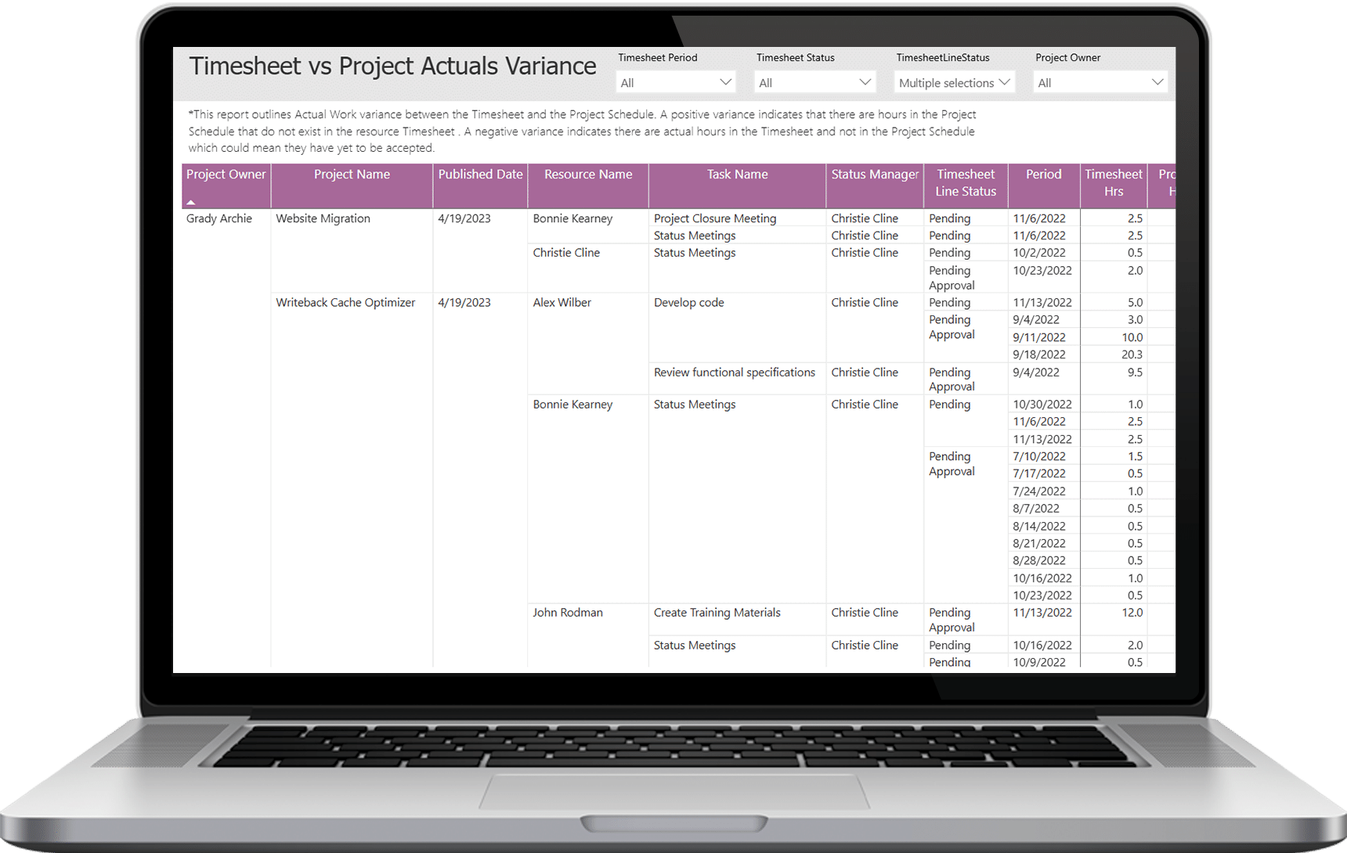Select the Project Closure Meeting task

tap(715, 218)
